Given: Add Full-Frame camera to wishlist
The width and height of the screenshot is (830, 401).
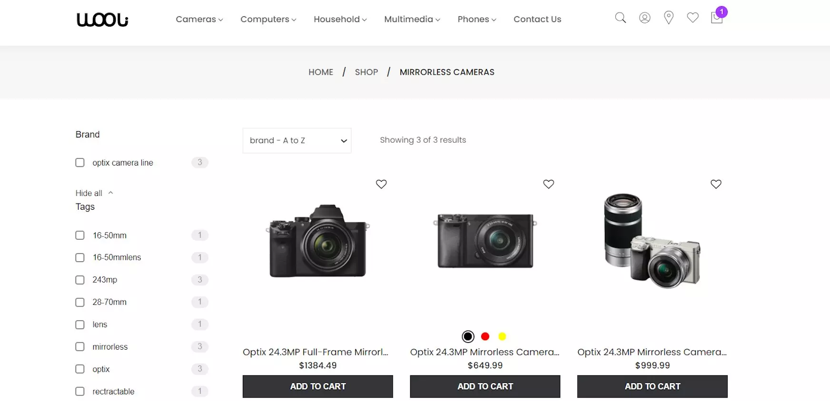Looking at the screenshot, I should point(381,184).
